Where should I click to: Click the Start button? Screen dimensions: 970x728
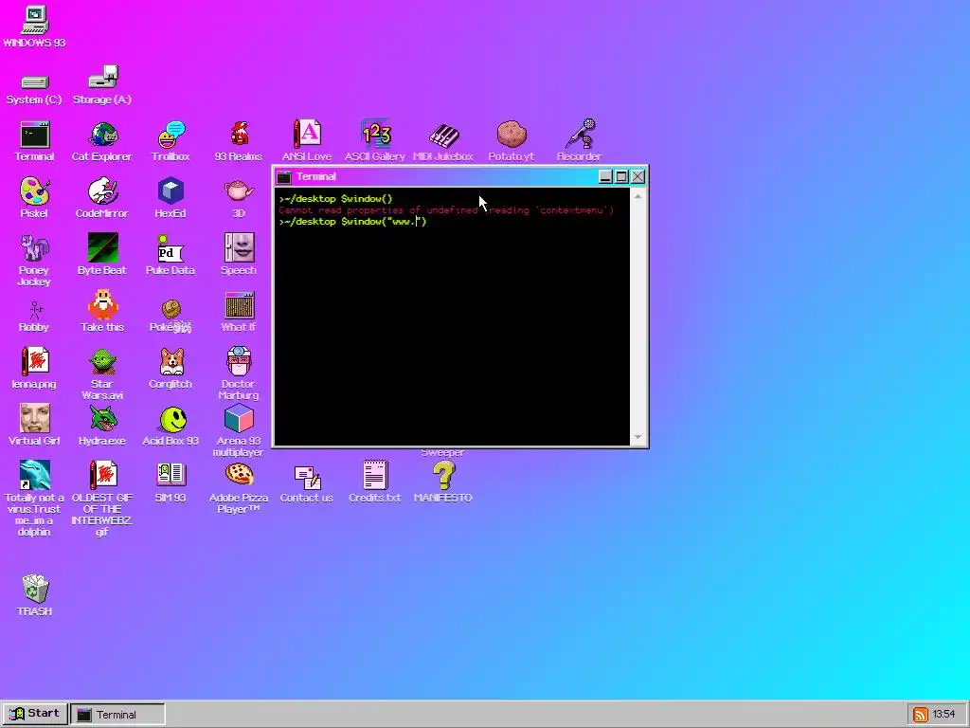35,714
